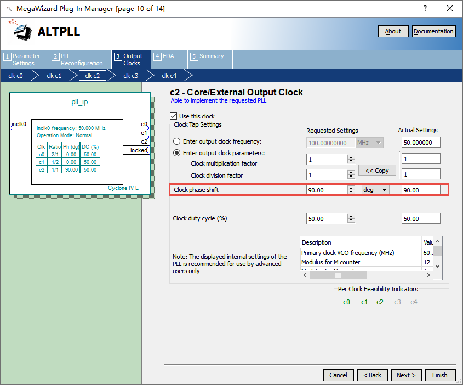Viewport: 463px width, 385px height.
Task: Click the Primary clock VCO frequency row
Action: pos(367,253)
